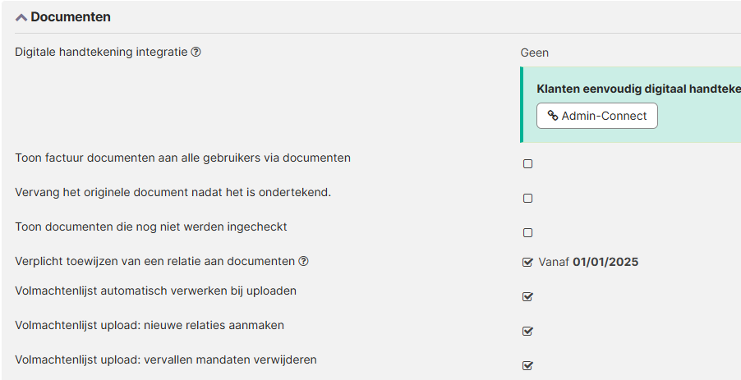The height and width of the screenshot is (380, 741).
Task: Check Toon documenten nog niet ingecheckt
Action: (528, 233)
